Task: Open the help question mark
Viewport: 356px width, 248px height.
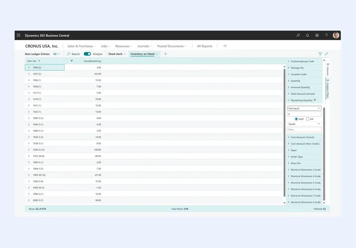Action: (326, 35)
